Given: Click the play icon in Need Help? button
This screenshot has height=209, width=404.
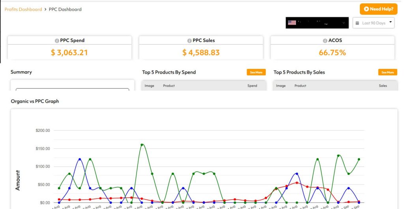Looking at the screenshot, I should pos(366,9).
